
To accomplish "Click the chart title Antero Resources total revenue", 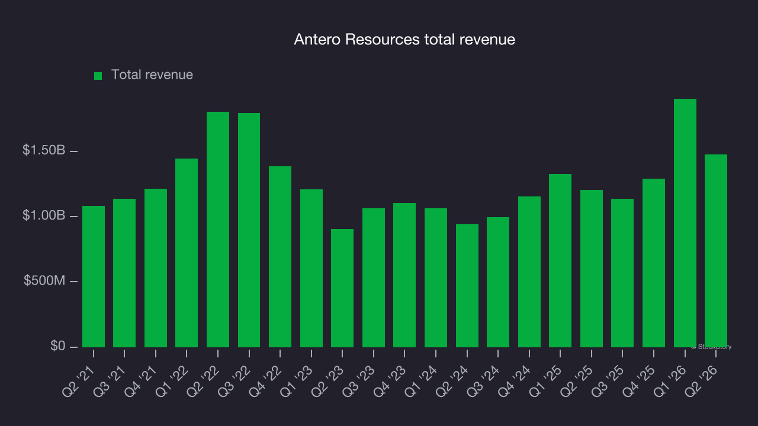I will 404,40.
